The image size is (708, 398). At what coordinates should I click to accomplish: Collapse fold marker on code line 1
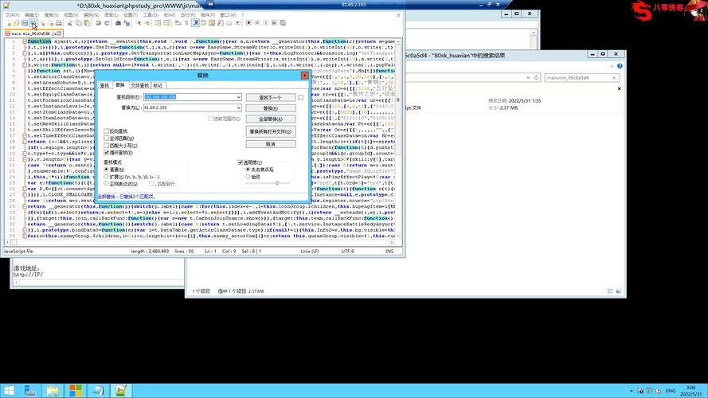coord(25,41)
